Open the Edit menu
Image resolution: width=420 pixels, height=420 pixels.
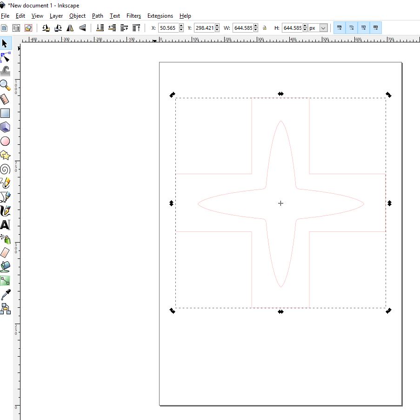tap(20, 16)
